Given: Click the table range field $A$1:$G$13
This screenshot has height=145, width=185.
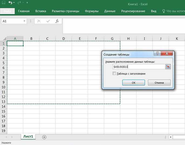Looking at the screenshot, I should click(x=139, y=67).
